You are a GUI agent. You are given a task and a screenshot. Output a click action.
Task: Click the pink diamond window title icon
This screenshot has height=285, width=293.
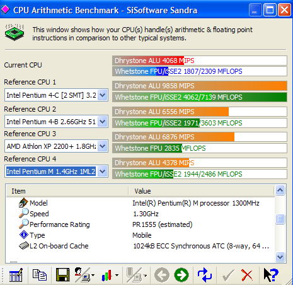coord(6,9)
